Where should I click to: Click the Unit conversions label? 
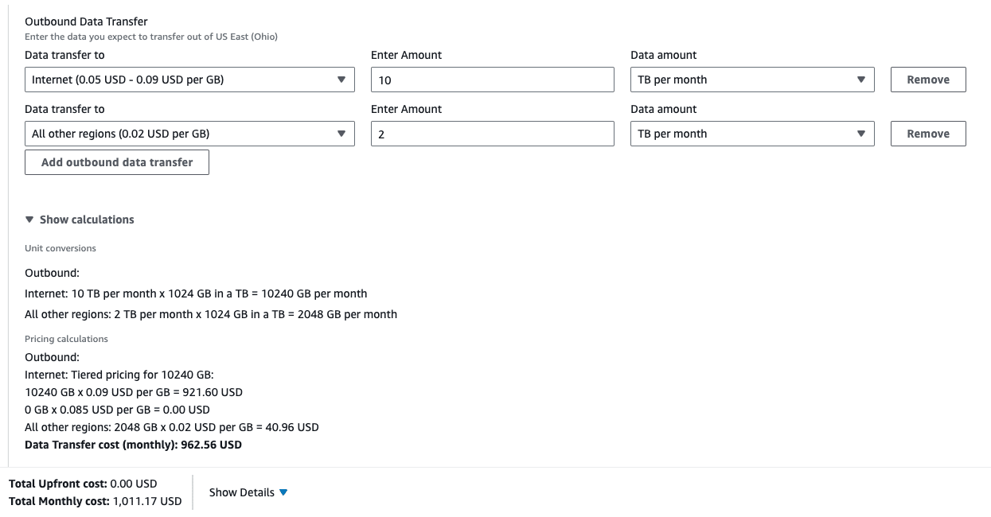click(x=59, y=247)
